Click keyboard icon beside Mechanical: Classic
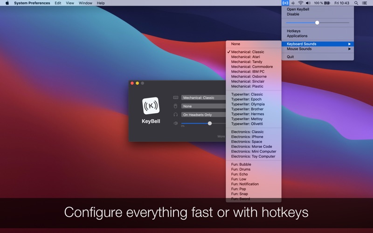Viewport: 373px width, 233px height. point(176,97)
